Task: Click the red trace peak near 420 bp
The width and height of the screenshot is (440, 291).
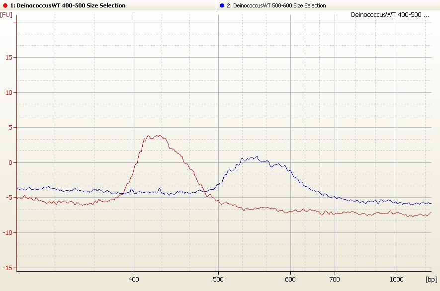Action: [x=158, y=136]
